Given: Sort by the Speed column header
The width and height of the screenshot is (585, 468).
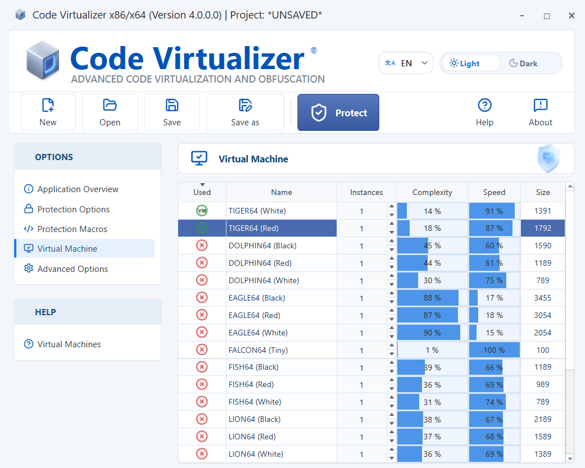Looking at the screenshot, I should [494, 192].
